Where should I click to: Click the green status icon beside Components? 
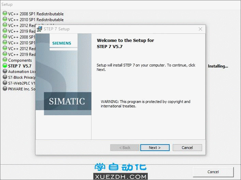5,60
